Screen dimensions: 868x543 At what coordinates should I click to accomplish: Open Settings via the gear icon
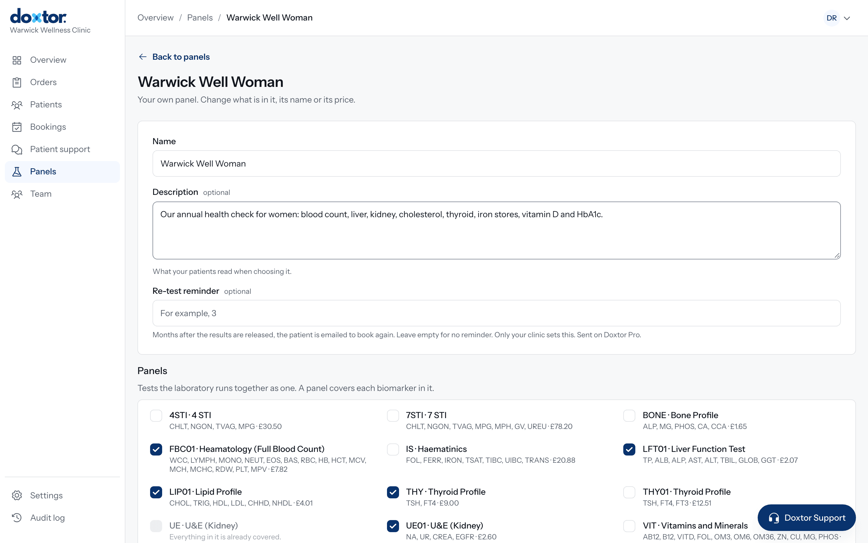point(17,495)
